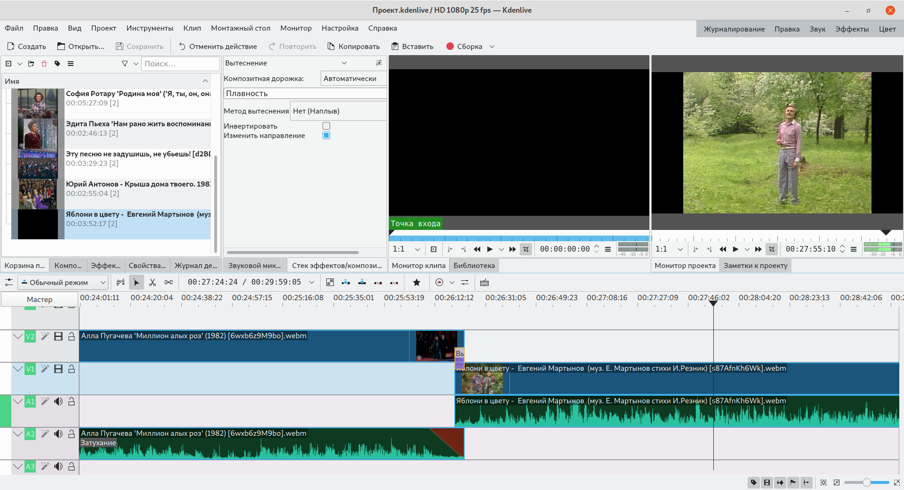Click the star favorite effects icon
The image size is (904, 490).
click(x=417, y=282)
